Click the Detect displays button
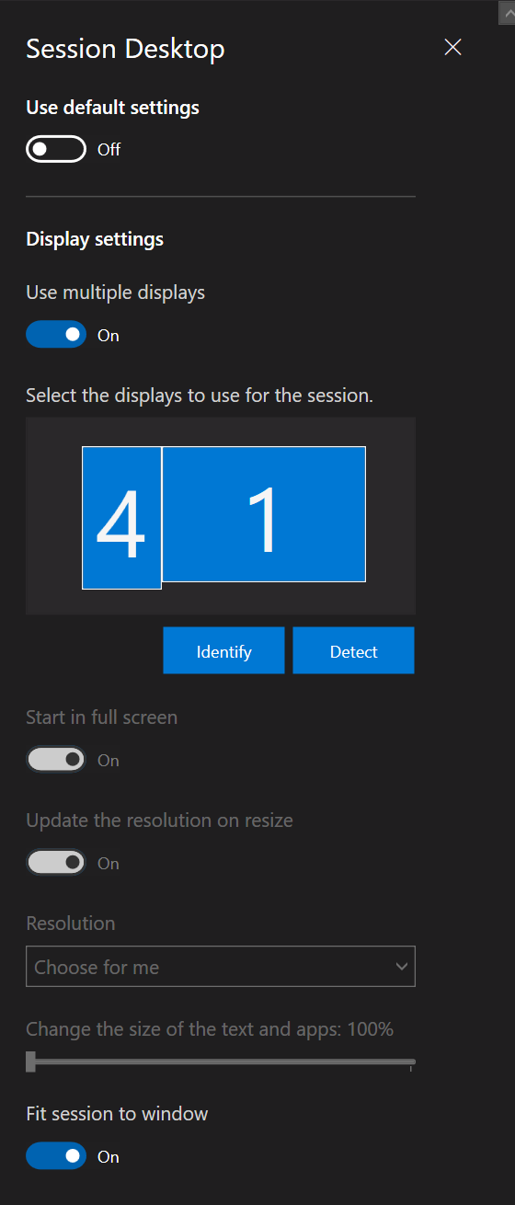The width and height of the screenshot is (515, 1205). [354, 651]
